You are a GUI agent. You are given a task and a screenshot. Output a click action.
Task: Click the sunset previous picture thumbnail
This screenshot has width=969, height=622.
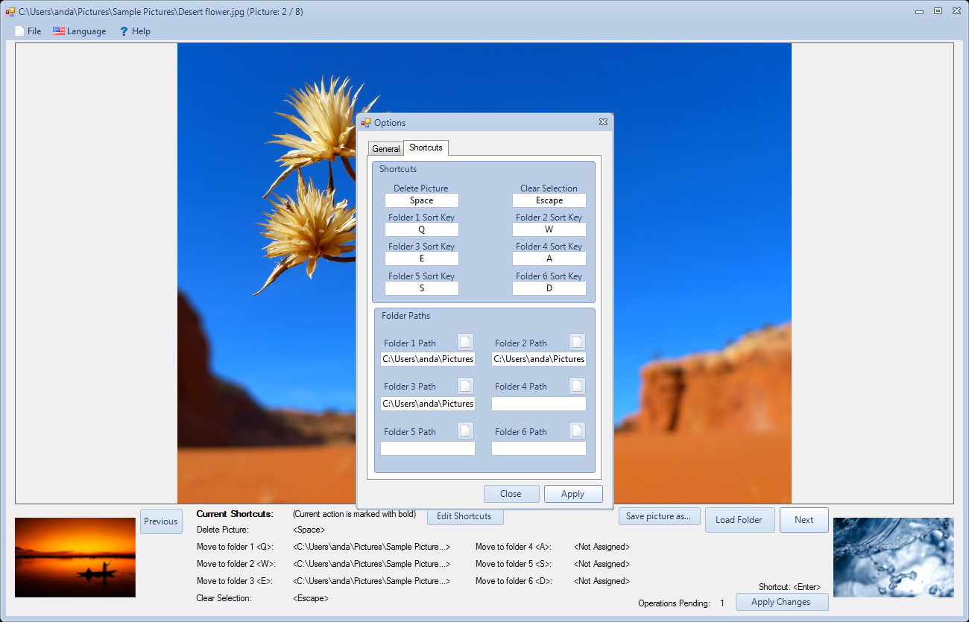click(75, 557)
